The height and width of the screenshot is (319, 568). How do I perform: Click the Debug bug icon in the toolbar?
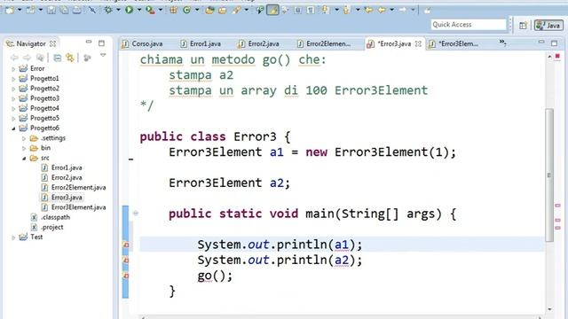[108, 10]
